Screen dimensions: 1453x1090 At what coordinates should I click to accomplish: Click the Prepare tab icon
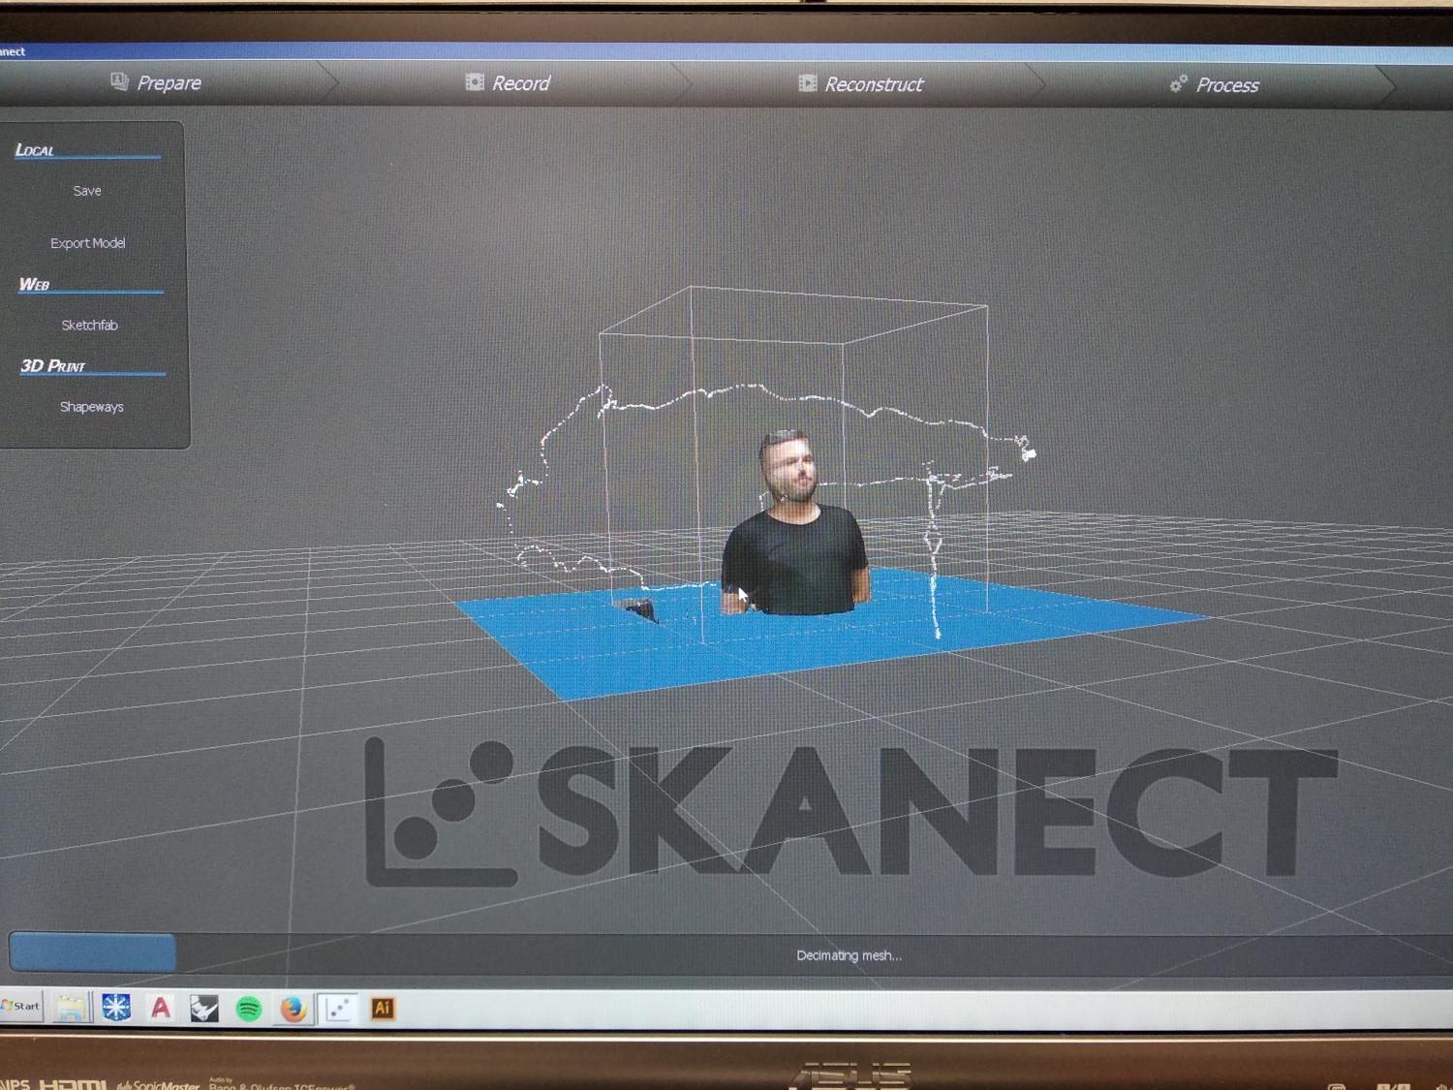119,81
